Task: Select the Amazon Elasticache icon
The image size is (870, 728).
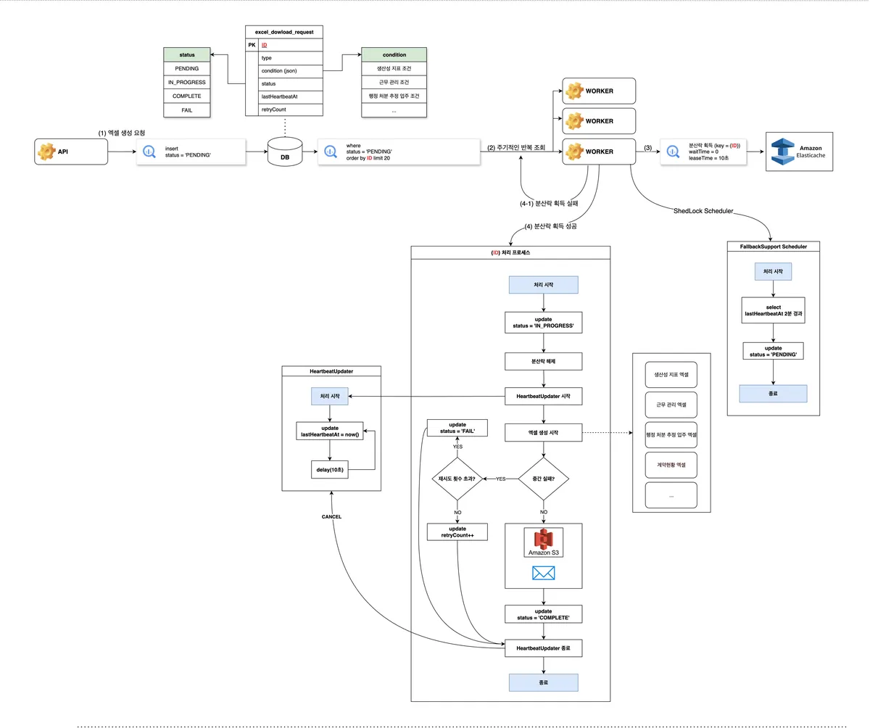Action: [783, 152]
